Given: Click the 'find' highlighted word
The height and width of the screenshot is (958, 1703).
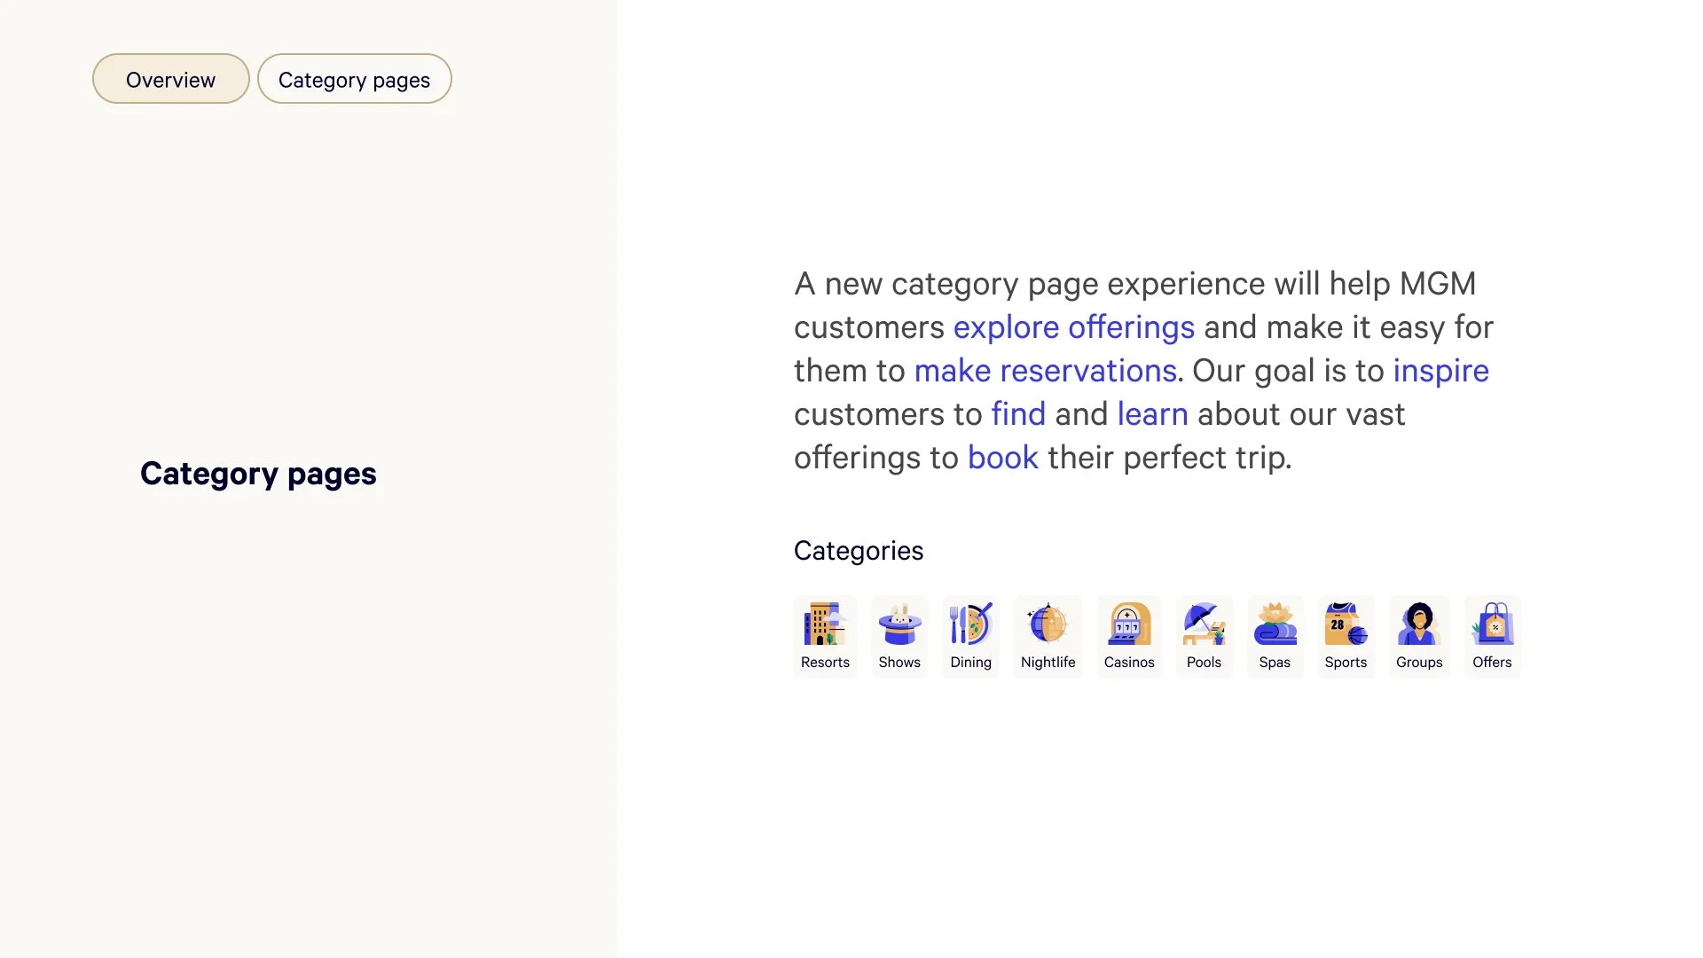Looking at the screenshot, I should [x=1018, y=414].
